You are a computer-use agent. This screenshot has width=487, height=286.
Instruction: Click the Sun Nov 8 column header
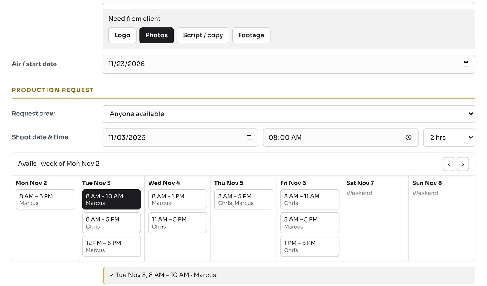[427, 183]
